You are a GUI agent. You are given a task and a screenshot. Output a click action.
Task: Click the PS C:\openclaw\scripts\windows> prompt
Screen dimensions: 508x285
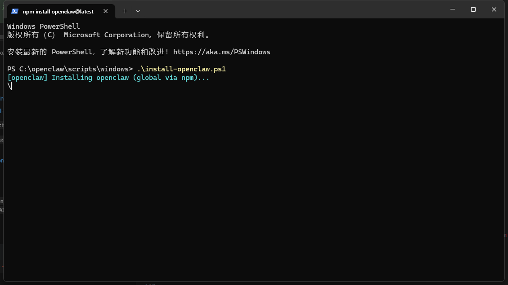tap(70, 69)
